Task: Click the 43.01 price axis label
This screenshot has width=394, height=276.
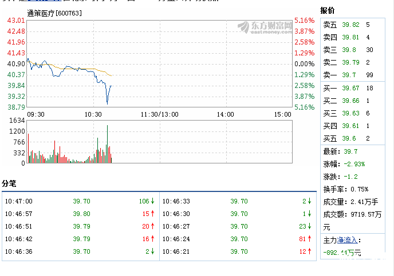Action: point(16,21)
